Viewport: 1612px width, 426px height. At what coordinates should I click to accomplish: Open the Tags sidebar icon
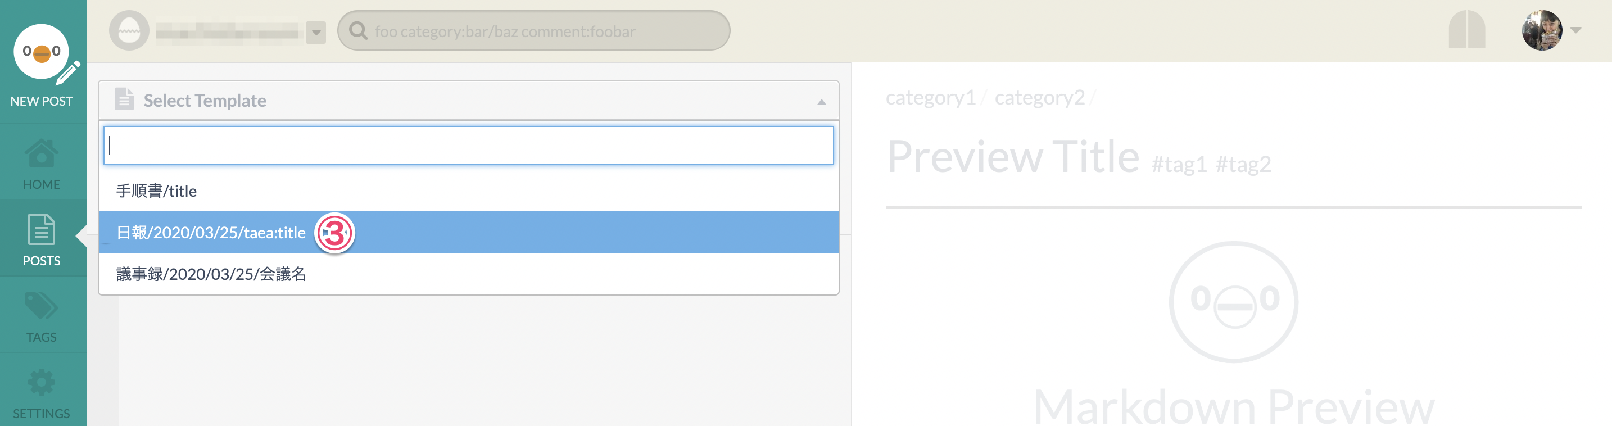click(x=41, y=306)
